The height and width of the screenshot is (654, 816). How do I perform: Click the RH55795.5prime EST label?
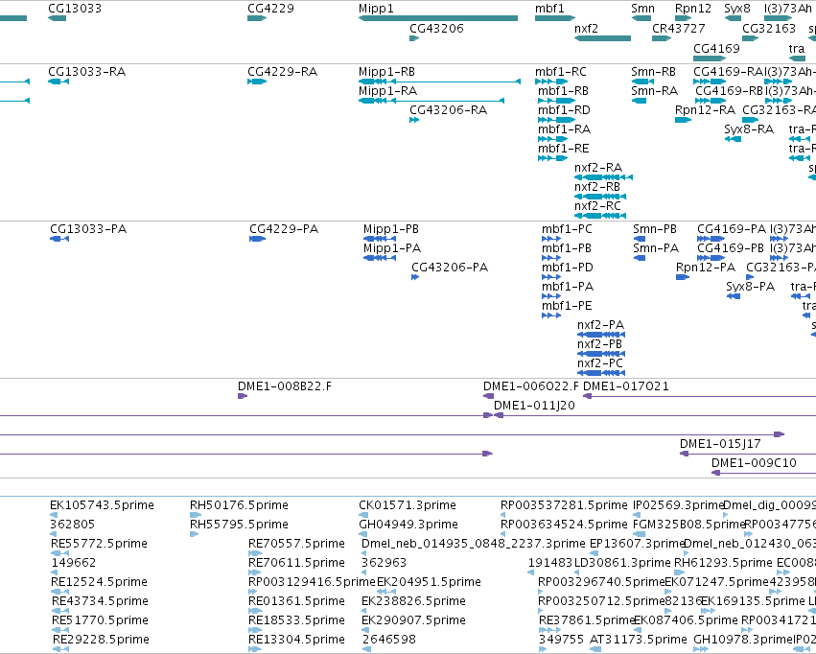[x=239, y=524]
